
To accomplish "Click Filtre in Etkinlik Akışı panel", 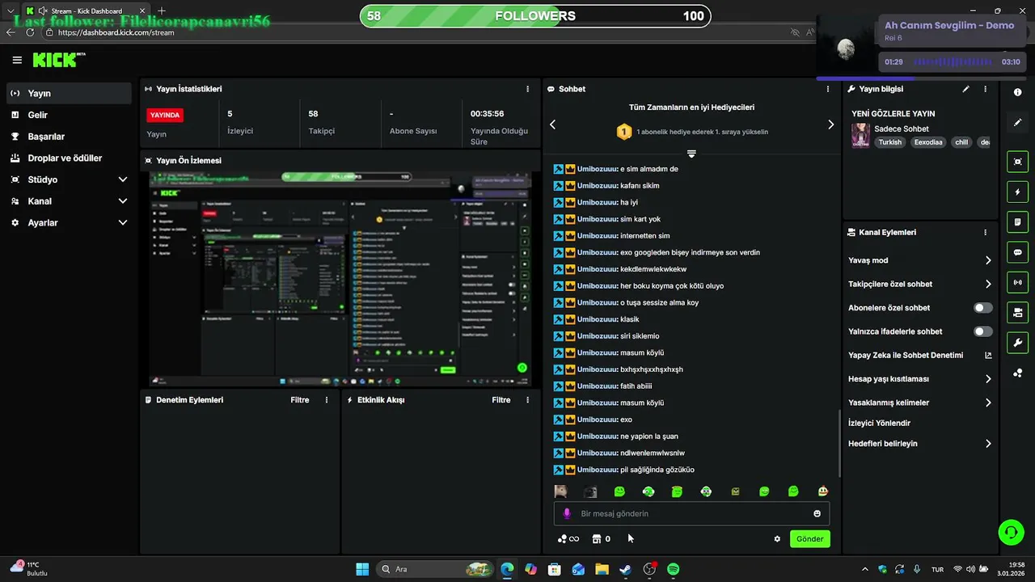I will click(x=501, y=400).
